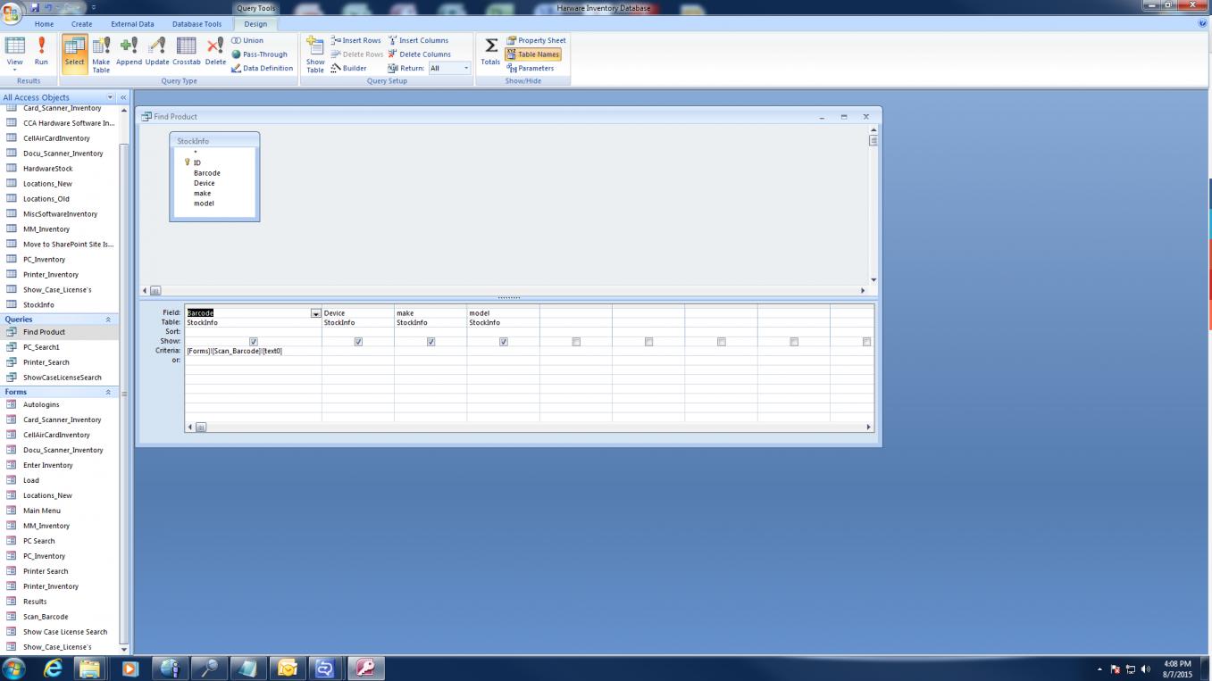
Task: Select Barcode in the StockInfo field list
Action: click(x=207, y=173)
